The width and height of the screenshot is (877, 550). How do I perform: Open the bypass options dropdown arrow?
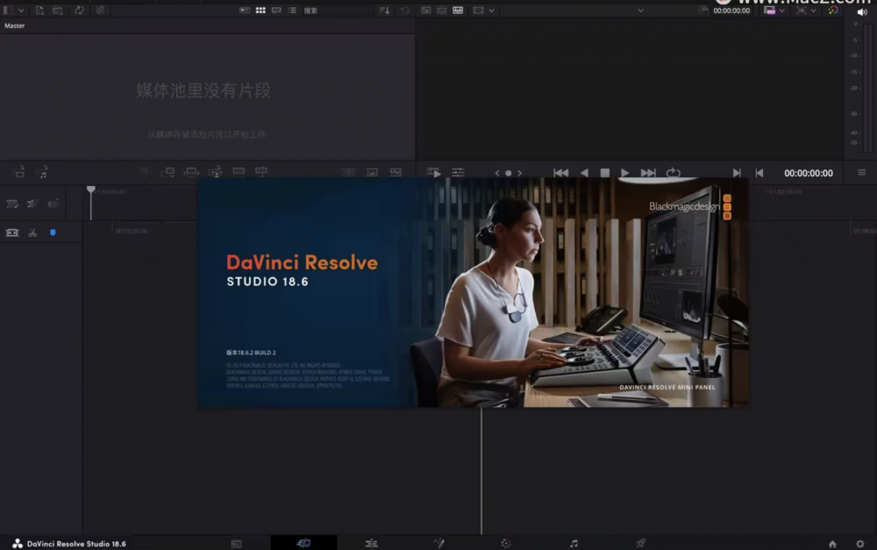pyautogui.click(x=814, y=11)
